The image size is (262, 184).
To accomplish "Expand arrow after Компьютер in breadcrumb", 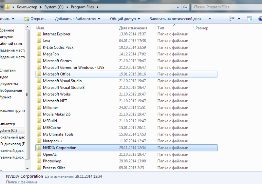I will pyautogui.click(x=41, y=7).
